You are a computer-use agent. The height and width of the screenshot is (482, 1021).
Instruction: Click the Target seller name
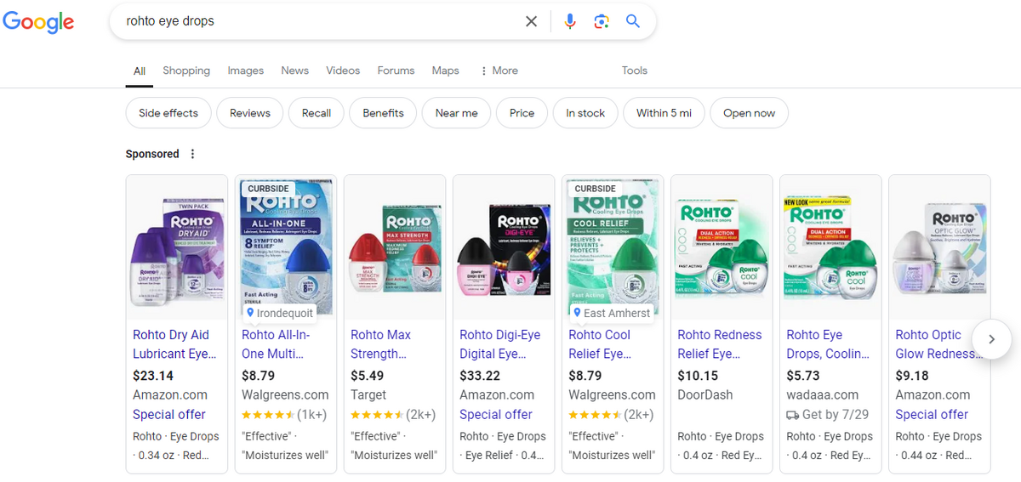pos(368,394)
